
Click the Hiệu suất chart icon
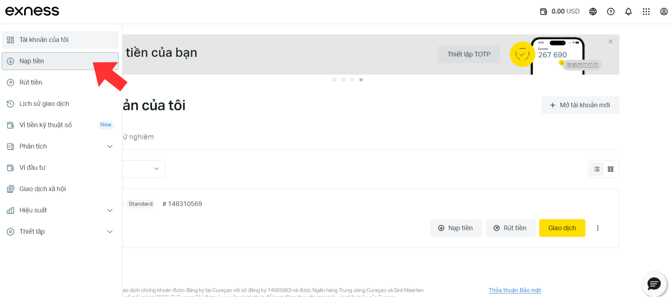pos(10,210)
